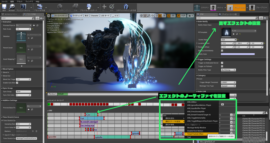Switch to Skeleton (スケルトン) mode icon
This screenshot has width=270, height=143.
197,8
